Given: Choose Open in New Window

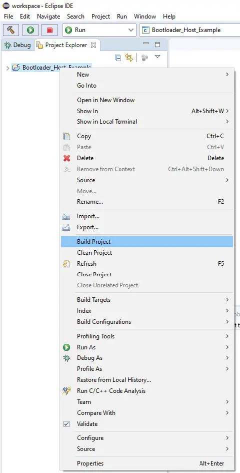Looking at the screenshot, I should (x=147, y=100).
